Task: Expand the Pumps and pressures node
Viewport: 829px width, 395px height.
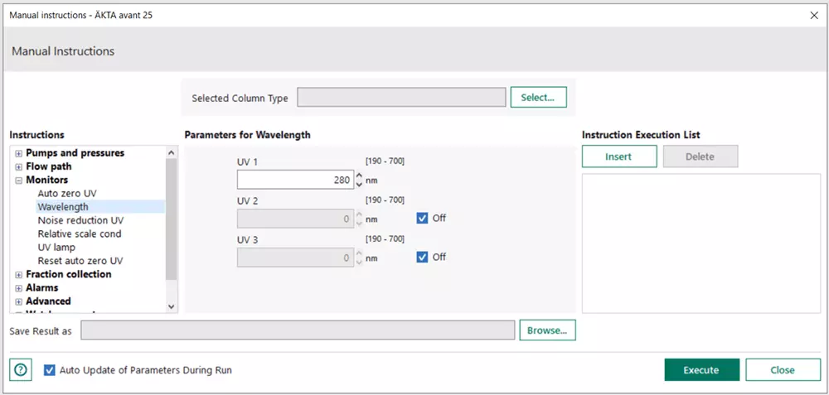Action: tap(18, 153)
